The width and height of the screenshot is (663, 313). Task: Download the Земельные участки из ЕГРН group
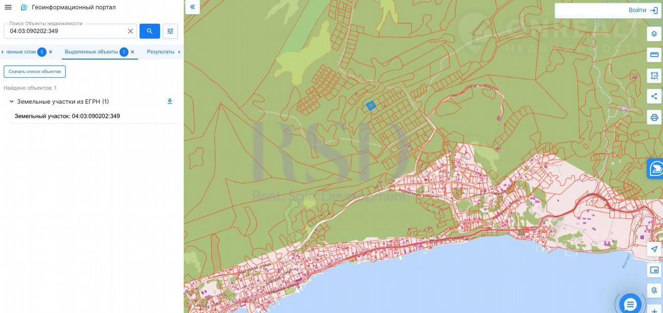[x=169, y=101]
